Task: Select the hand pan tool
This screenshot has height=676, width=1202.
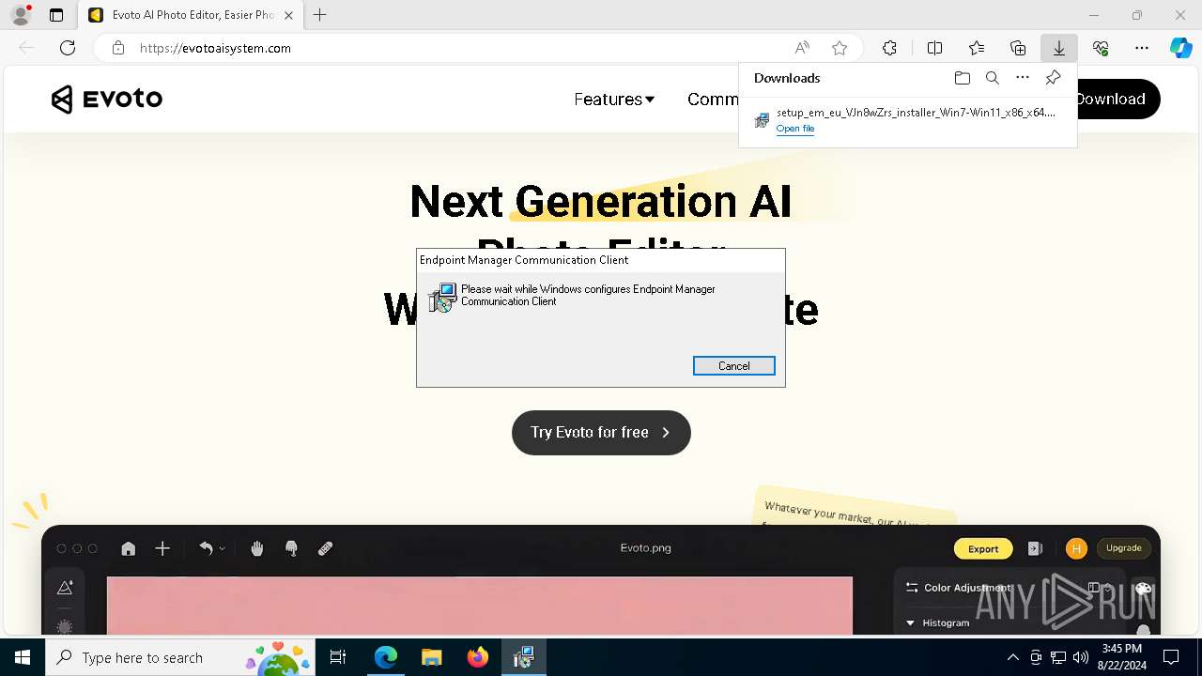Action: [257, 548]
